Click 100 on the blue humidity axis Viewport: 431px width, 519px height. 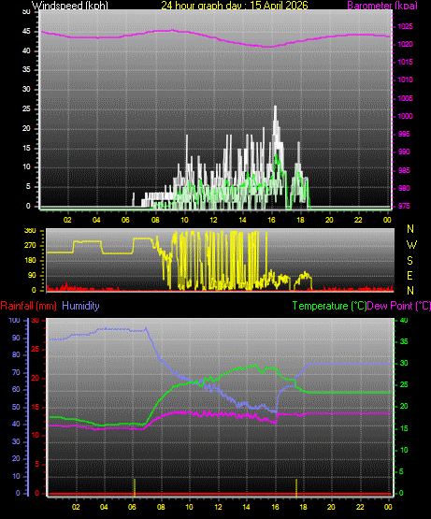15,320
